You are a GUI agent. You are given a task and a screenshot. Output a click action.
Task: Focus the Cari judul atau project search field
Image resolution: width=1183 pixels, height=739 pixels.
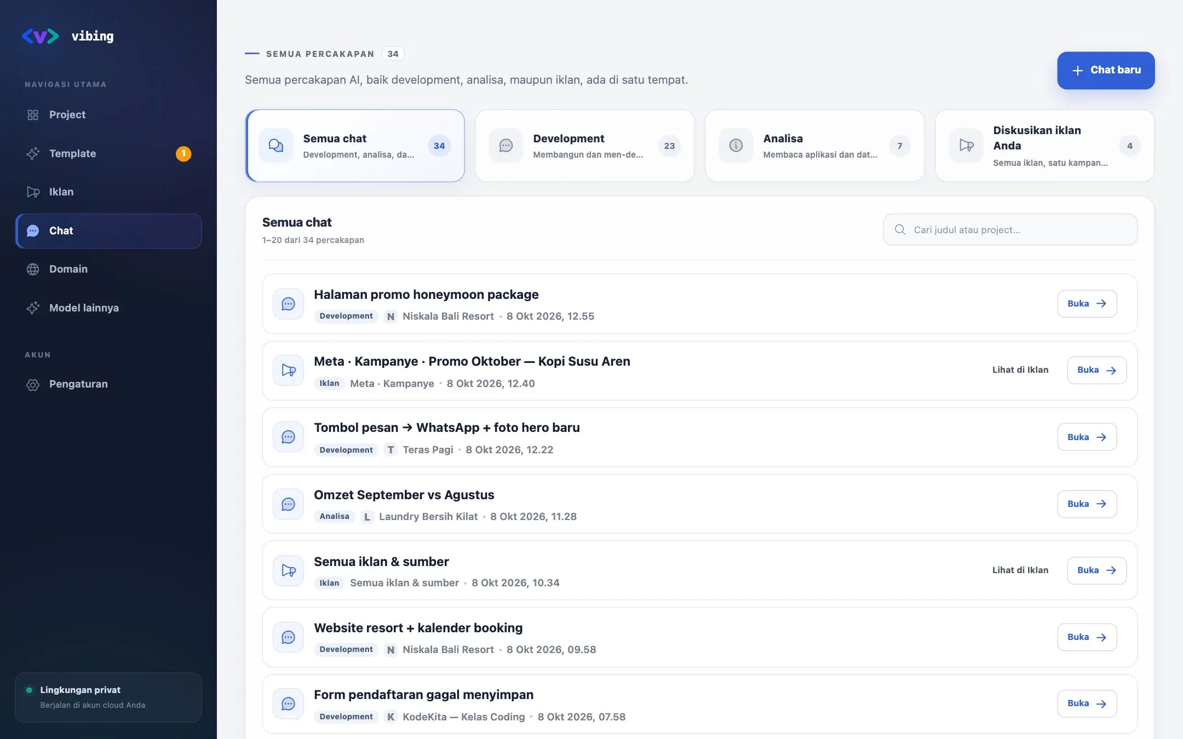[x=1010, y=230]
